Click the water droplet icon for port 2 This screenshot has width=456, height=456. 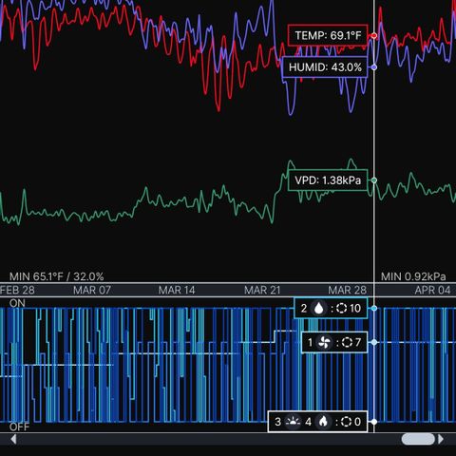[318, 308]
